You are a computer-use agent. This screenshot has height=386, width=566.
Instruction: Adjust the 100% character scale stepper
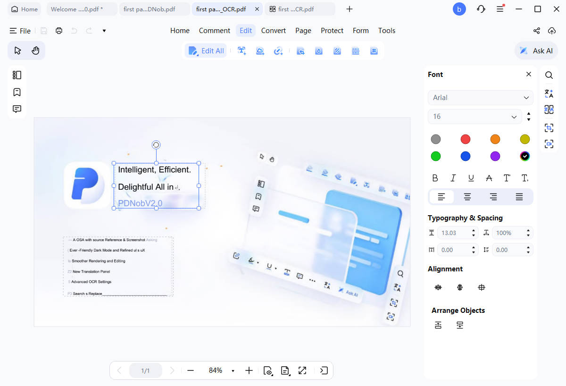click(528, 233)
